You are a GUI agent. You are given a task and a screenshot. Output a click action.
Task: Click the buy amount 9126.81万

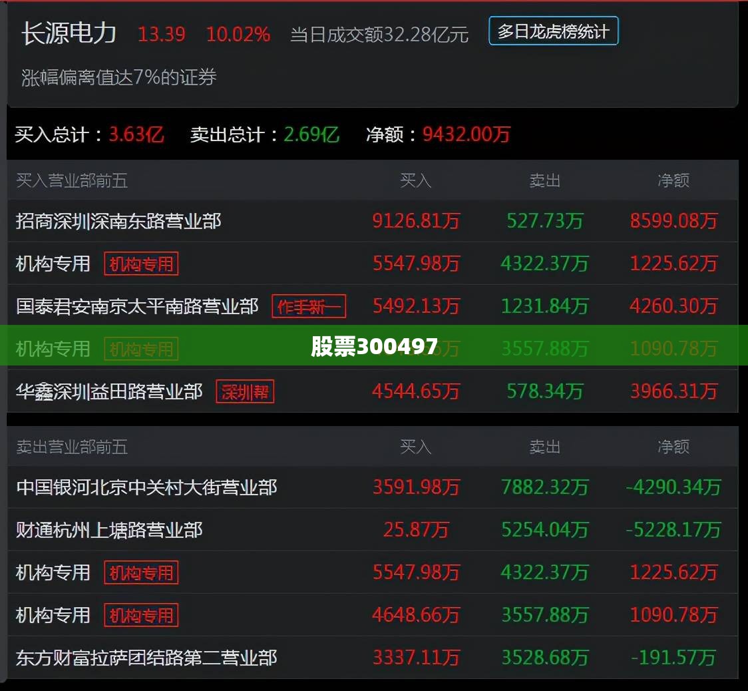(416, 221)
